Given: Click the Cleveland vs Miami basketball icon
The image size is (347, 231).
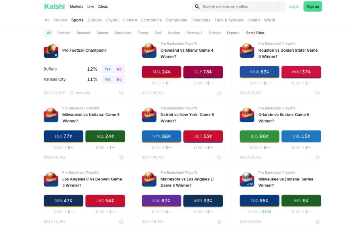Looking at the screenshot, I should (149, 50).
